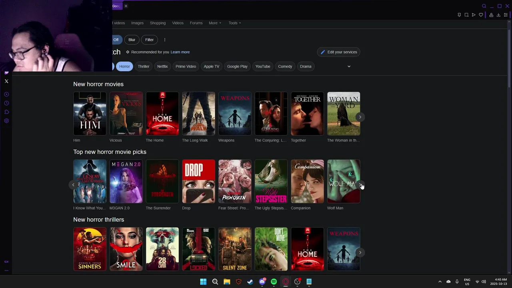Open the Learn more link
Screen dimensions: 512x288
coord(180,52)
